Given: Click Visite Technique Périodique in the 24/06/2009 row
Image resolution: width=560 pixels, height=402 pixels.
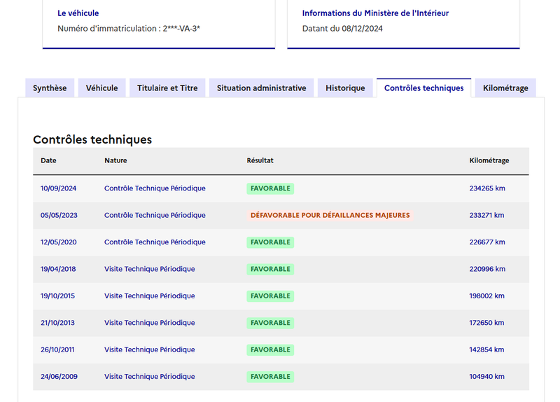Looking at the screenshot, I should (149, 376).
